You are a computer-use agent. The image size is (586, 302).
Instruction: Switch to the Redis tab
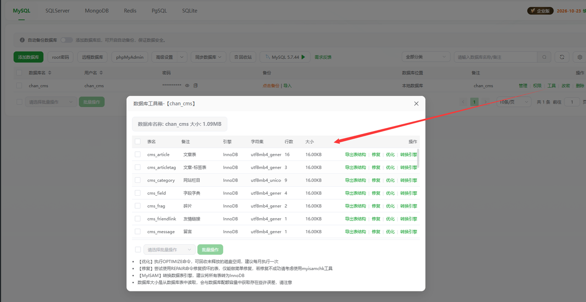(130, 11)
